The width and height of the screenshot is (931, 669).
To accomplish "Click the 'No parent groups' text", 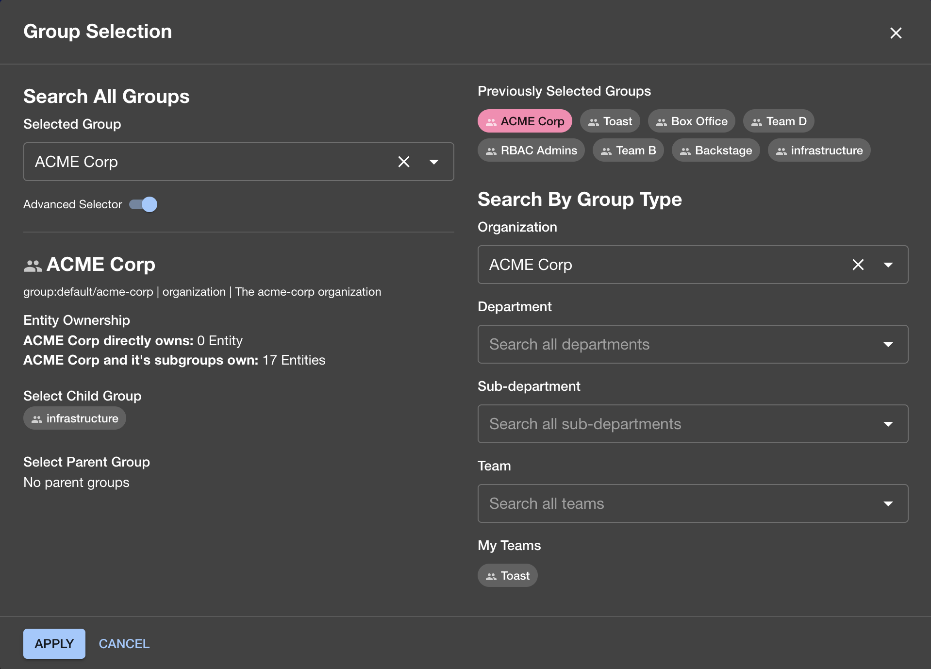I will pyautogui.click(x=76, y=482).
